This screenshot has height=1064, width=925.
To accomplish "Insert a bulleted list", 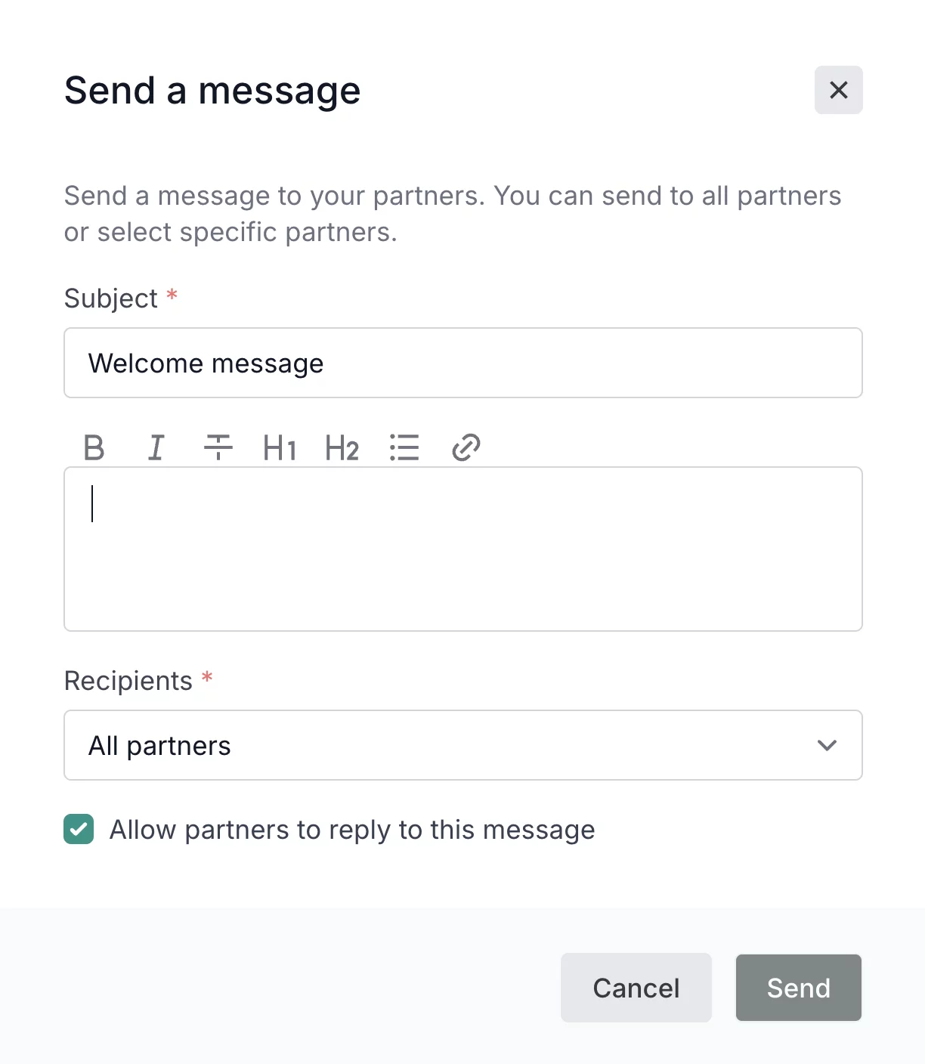I will click(404, 447).
